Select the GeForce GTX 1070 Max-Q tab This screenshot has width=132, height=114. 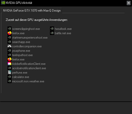click(x=32, y=11)
